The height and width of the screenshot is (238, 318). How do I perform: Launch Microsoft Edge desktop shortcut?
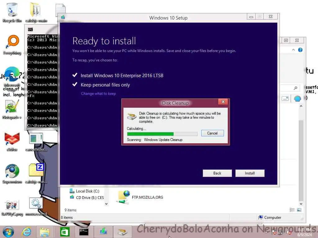[12, 79]
